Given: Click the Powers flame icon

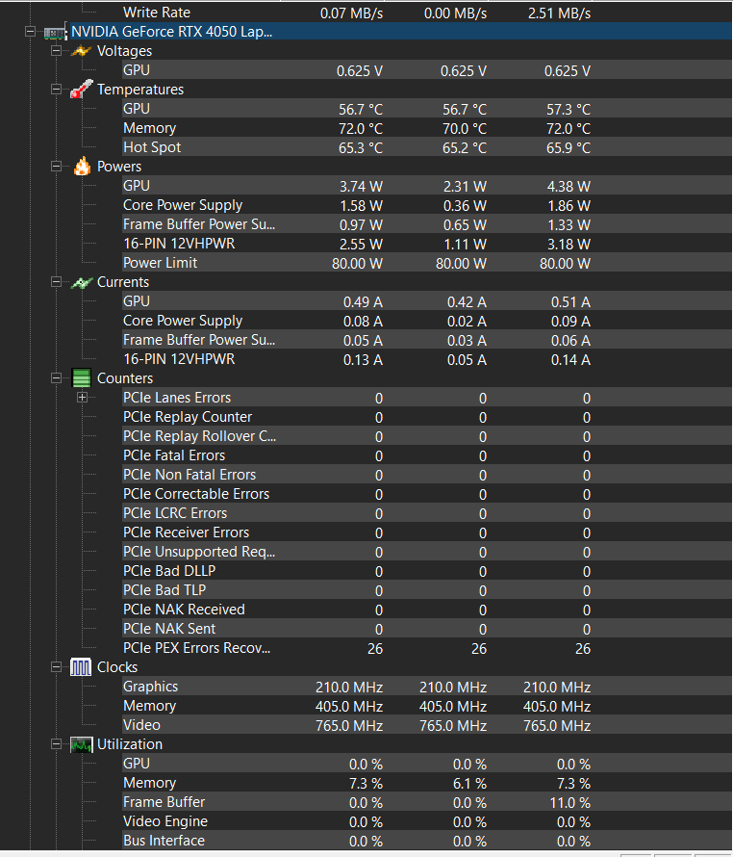Looking at the screenshot, I should click(82, 167).
